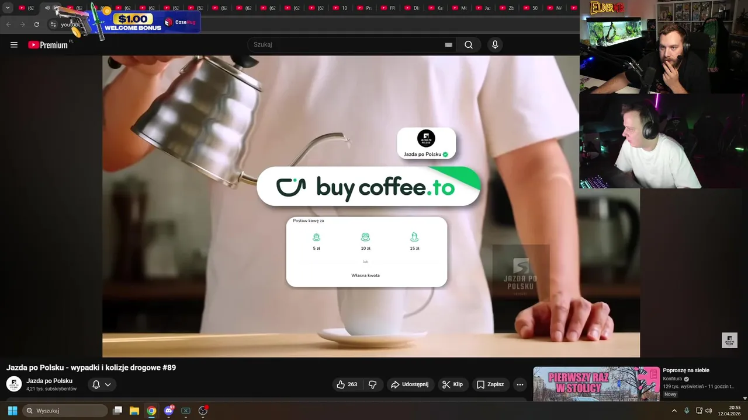Open Jazda po Polsku channel avatar

pyautogui.click(x=14, y=384)
